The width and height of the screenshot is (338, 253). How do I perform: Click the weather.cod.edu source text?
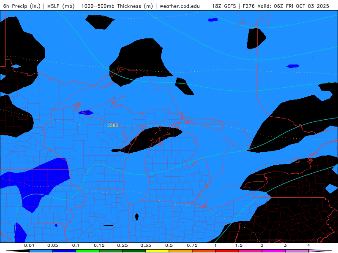(180, 6)
